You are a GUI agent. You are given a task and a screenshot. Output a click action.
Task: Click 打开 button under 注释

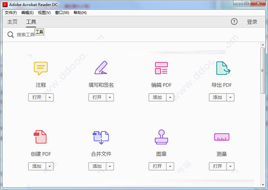[37, 97]
